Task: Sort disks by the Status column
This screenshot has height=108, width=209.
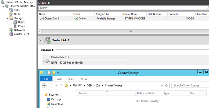Action: (83, 14)
